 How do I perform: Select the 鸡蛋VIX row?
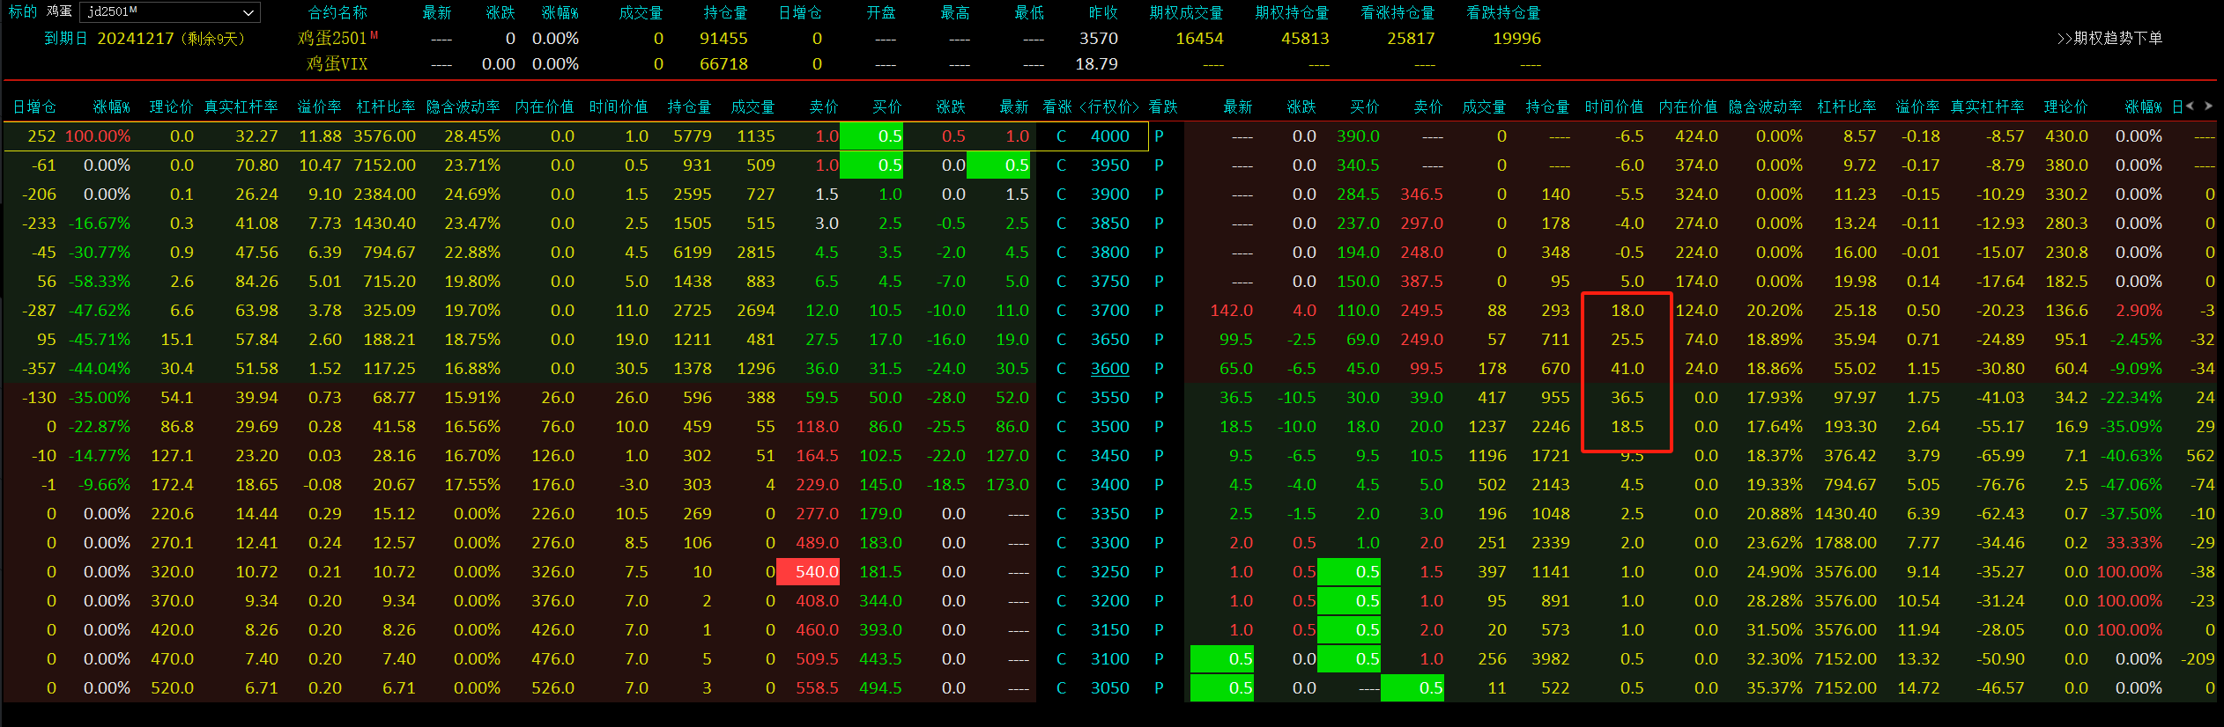click(337, 64)
